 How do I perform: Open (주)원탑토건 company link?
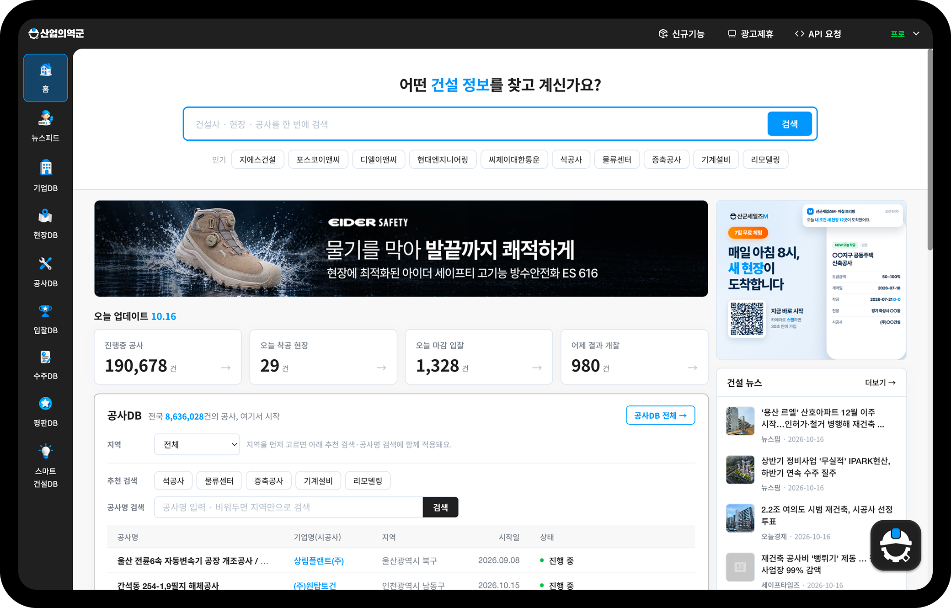click(x=315, y=586)
